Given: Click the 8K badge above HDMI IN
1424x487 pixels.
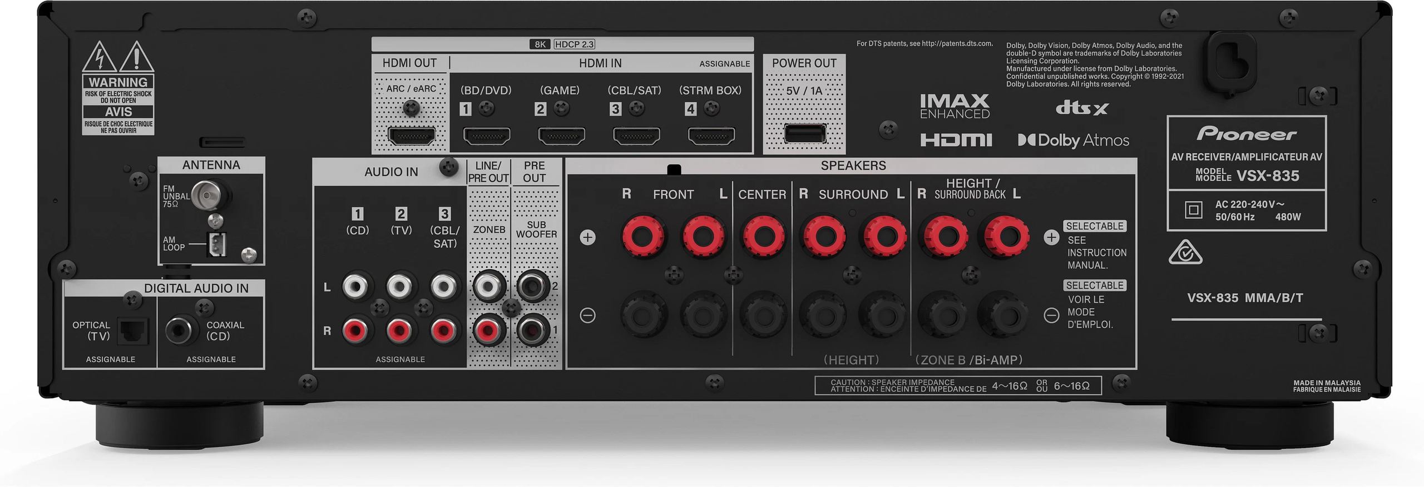Looking at the screenshot, I should pyautogui.click(x=540, y=44).
